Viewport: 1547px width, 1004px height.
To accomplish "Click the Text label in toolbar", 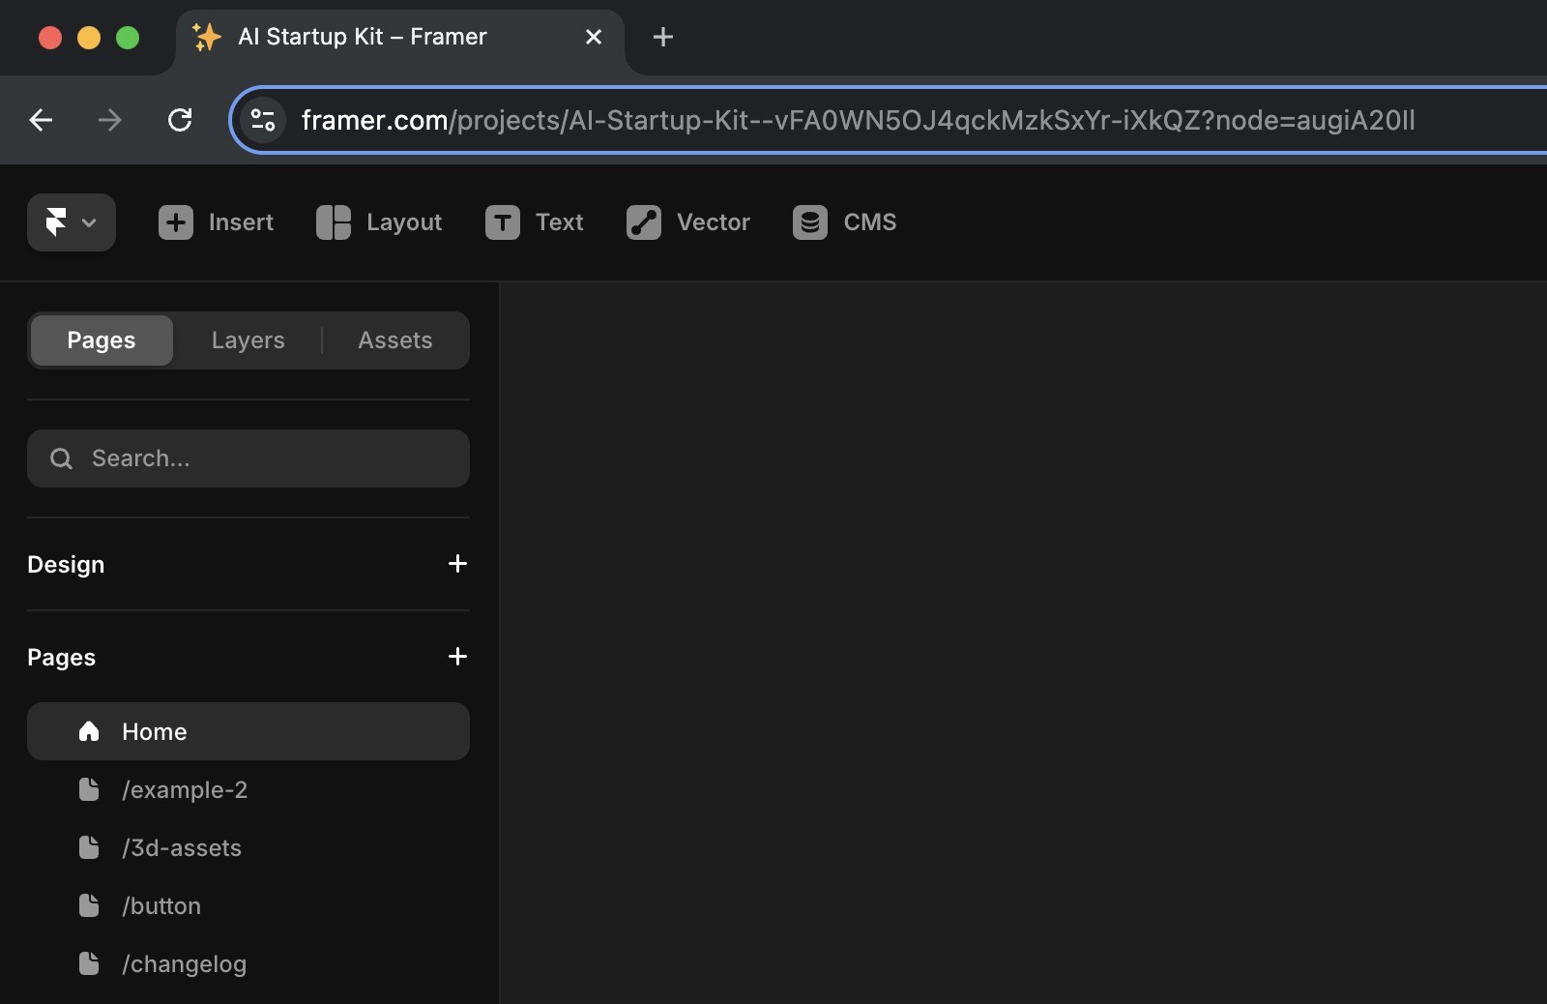I will pyautogui.click(x=560, y=222).
